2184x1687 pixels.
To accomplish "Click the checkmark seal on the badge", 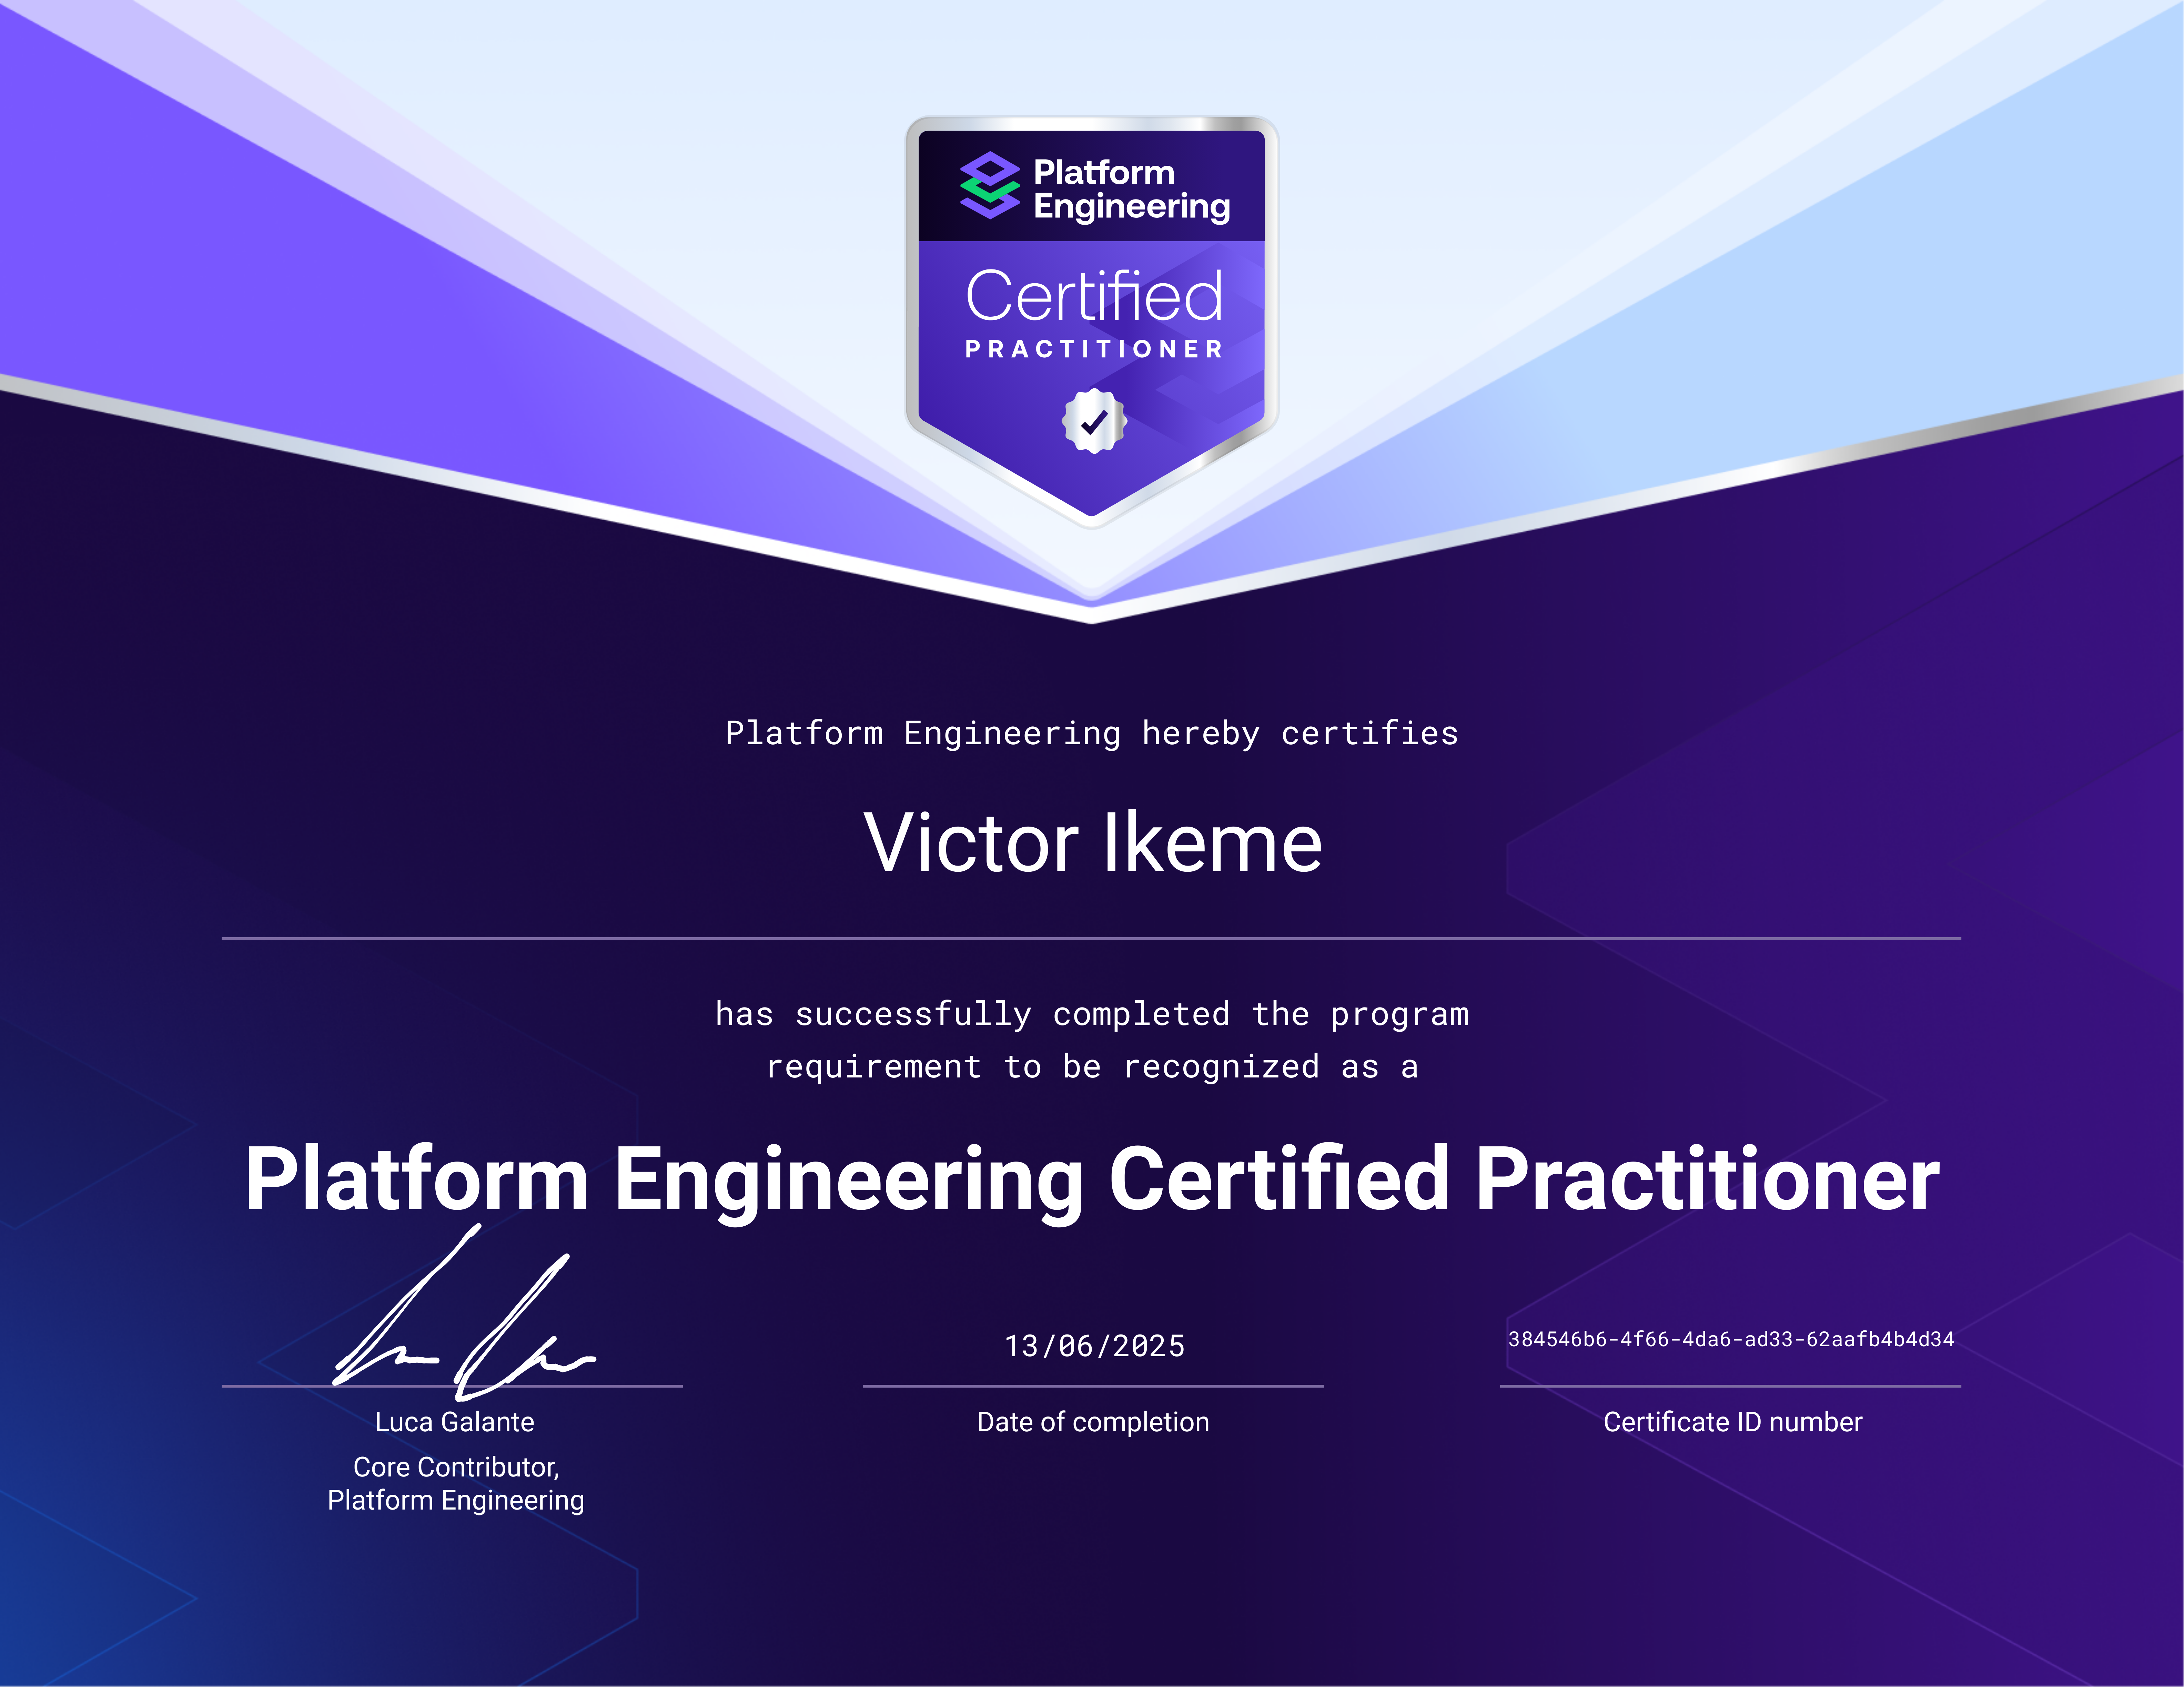I will point(1094,421).
